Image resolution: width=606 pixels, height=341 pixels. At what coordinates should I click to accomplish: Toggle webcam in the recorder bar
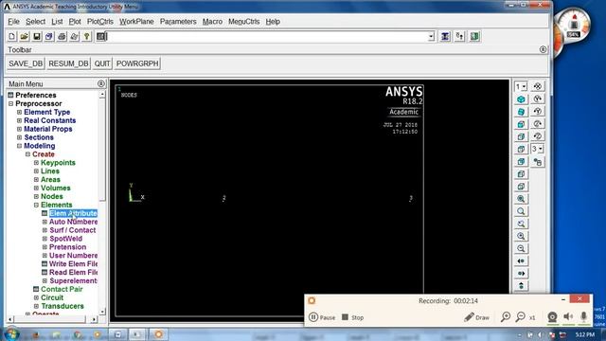coord(552,317)
